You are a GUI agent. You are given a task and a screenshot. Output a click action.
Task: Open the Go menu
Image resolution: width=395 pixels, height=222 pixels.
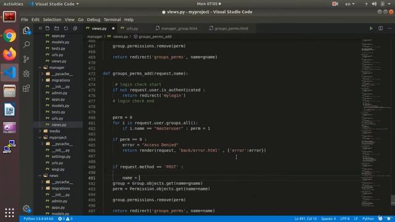point(81,20)
